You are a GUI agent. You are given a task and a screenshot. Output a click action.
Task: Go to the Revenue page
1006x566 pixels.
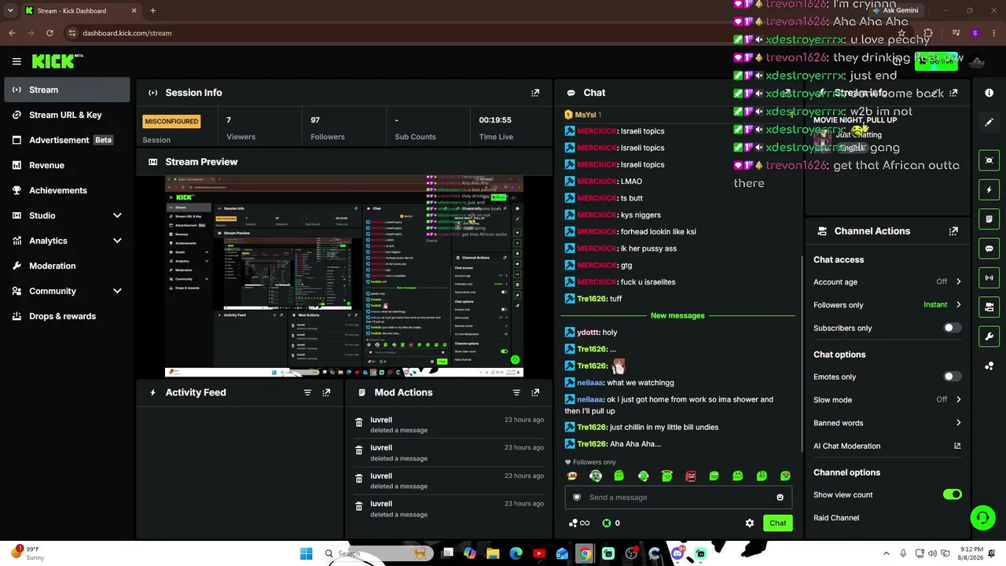[67, 165]
